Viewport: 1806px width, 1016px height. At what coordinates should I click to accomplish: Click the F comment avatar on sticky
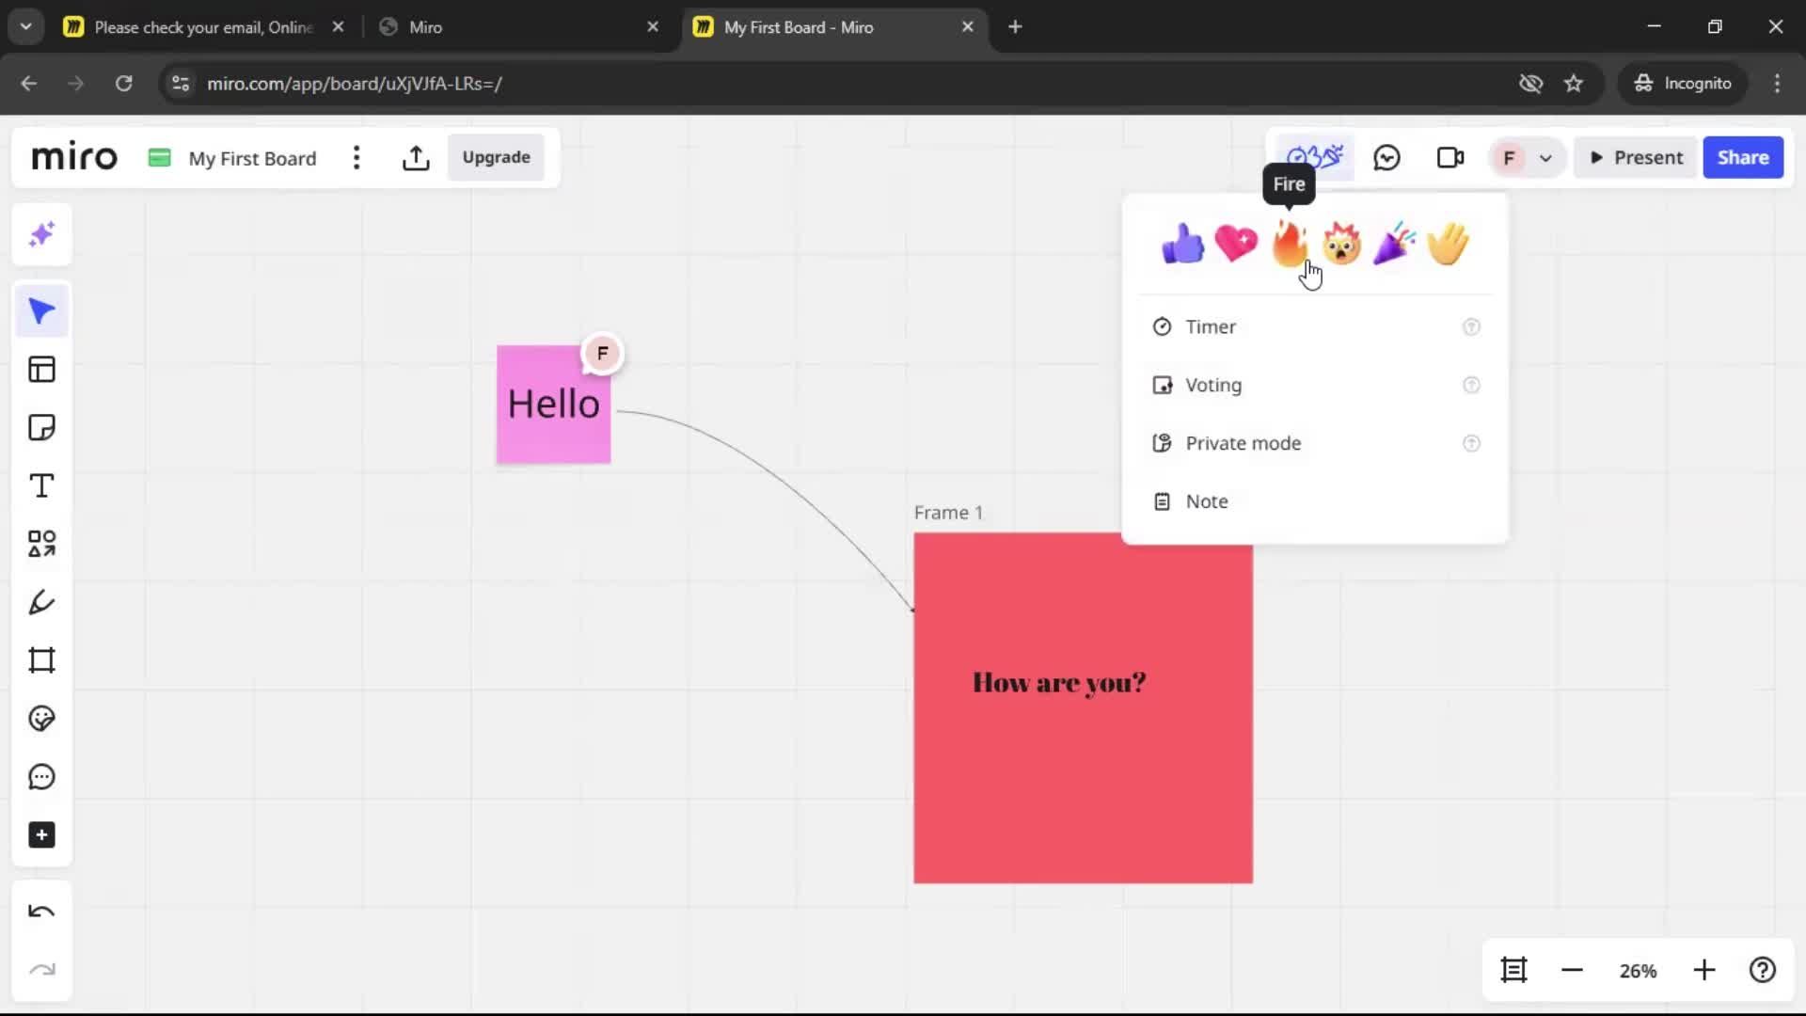(x=602, y=354)
